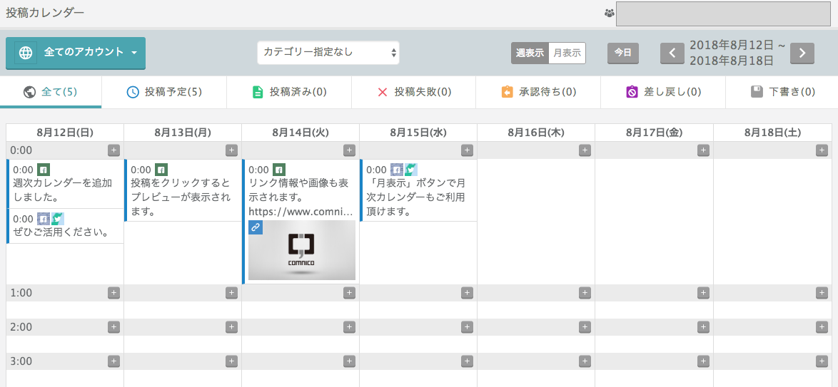Click the Facebook icon on the 8月13日 post
Image resolution: width=838 pixels, height=387 pixels.
(x=161, y=170)
